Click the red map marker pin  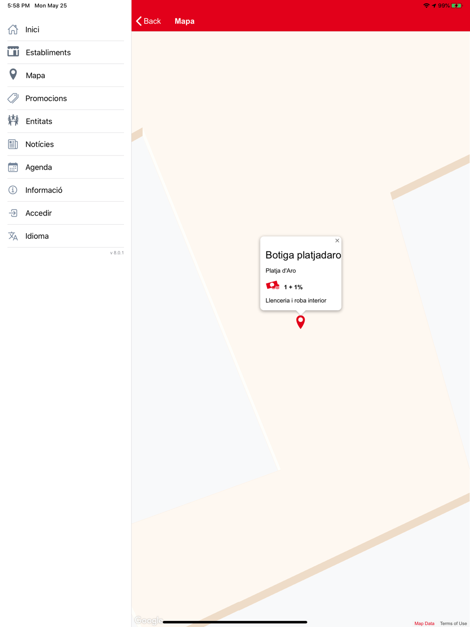click(300, 322)
